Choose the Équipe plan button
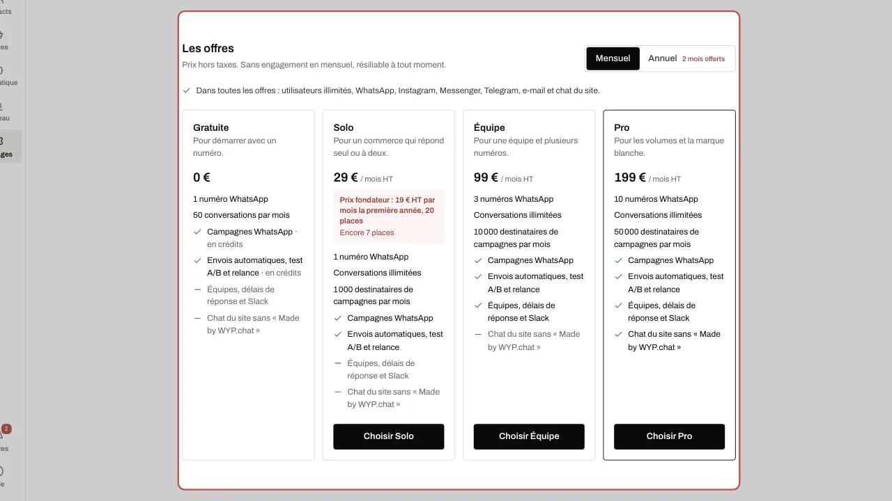The height and width of the screenshot is (501, 892). tap(529, 436)
